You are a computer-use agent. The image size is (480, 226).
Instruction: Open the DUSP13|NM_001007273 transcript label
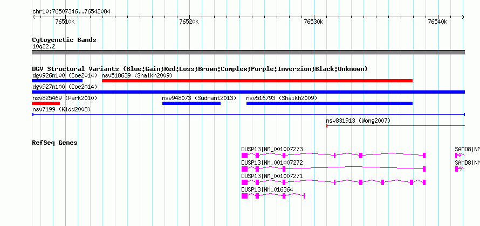tap(272, 149)
